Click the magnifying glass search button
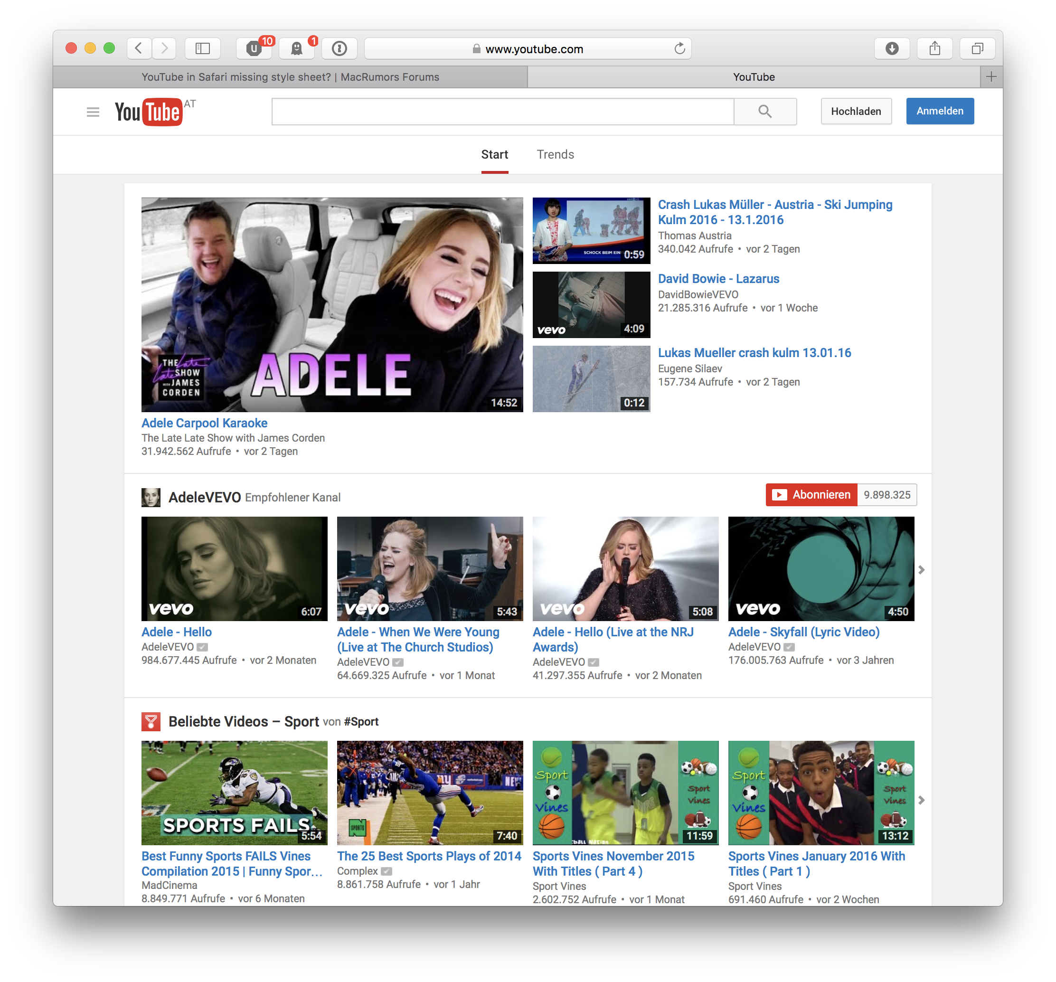Image resolution: width=1056 pixels, height=982 pixels. click(764, 112)
